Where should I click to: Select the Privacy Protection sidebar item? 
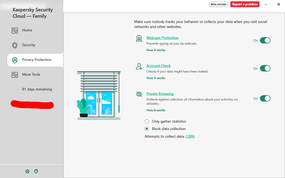35,60
